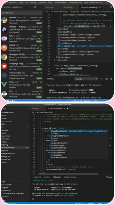
Task: Select the Python extension icon
Action: (x=4, y=20)
